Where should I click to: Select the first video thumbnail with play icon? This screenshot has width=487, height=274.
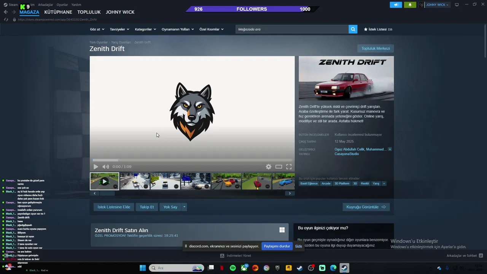[x=104, y=181]
